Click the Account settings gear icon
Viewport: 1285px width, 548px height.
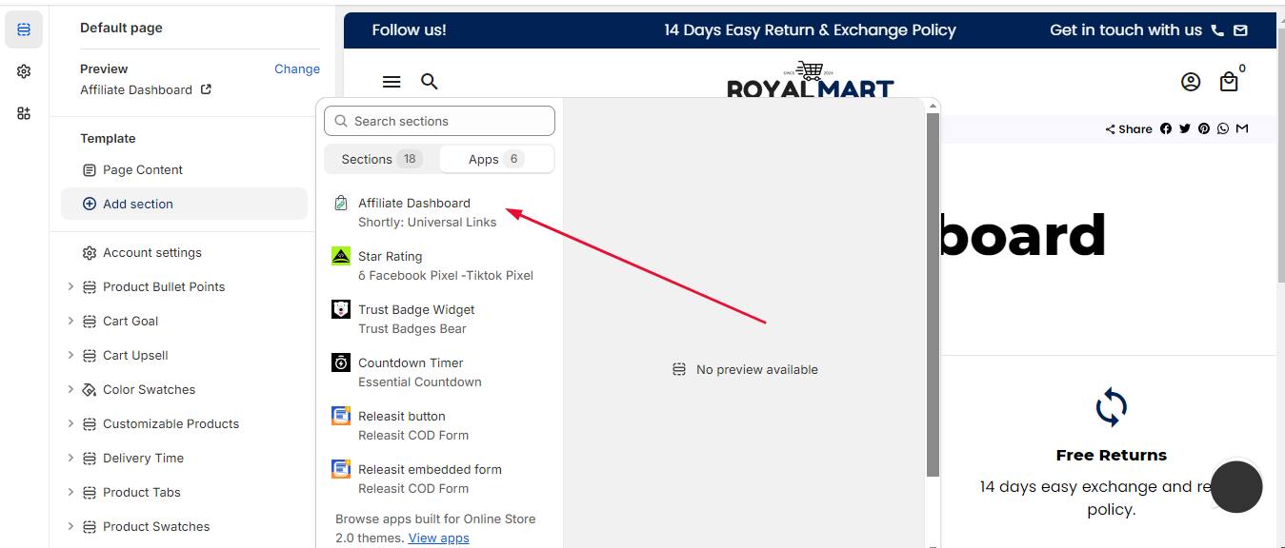coord(90,253)
